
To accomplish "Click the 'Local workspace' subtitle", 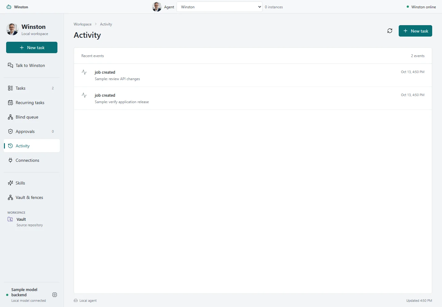I will (35, 34).
